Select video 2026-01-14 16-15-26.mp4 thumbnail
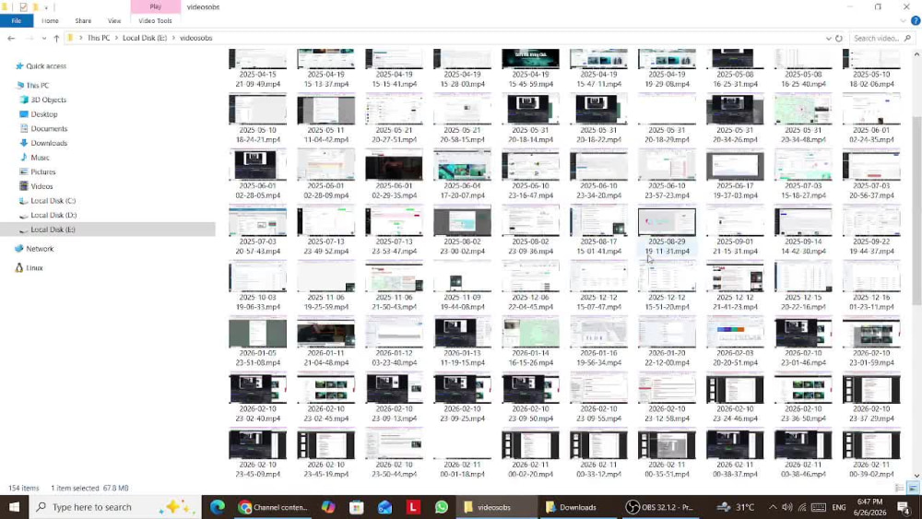The height and width of the screenshot is (519, 922). click(530, 333)
